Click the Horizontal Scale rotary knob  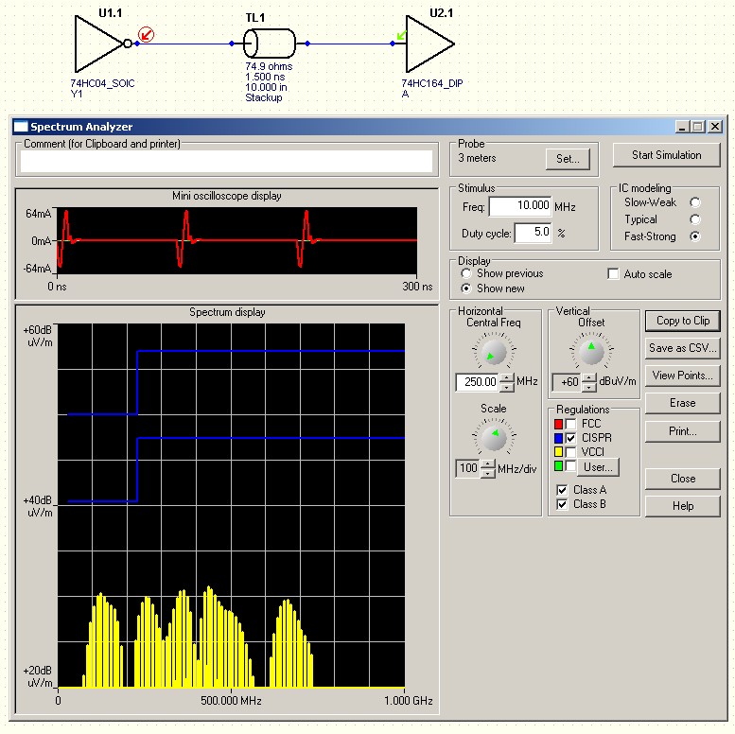point(494,437)
